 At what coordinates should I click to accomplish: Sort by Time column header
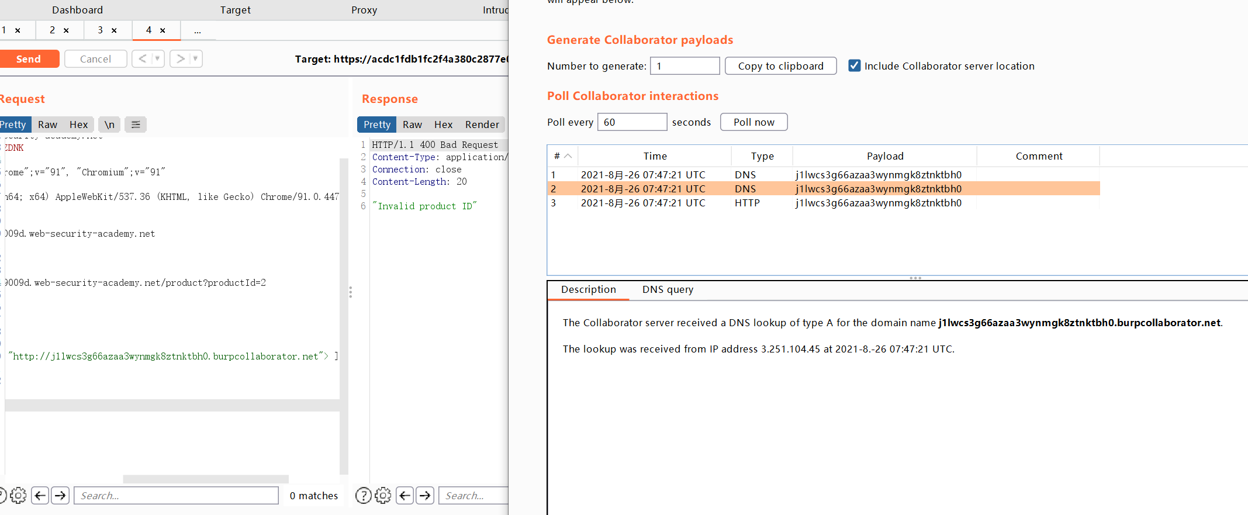point(655,156)
